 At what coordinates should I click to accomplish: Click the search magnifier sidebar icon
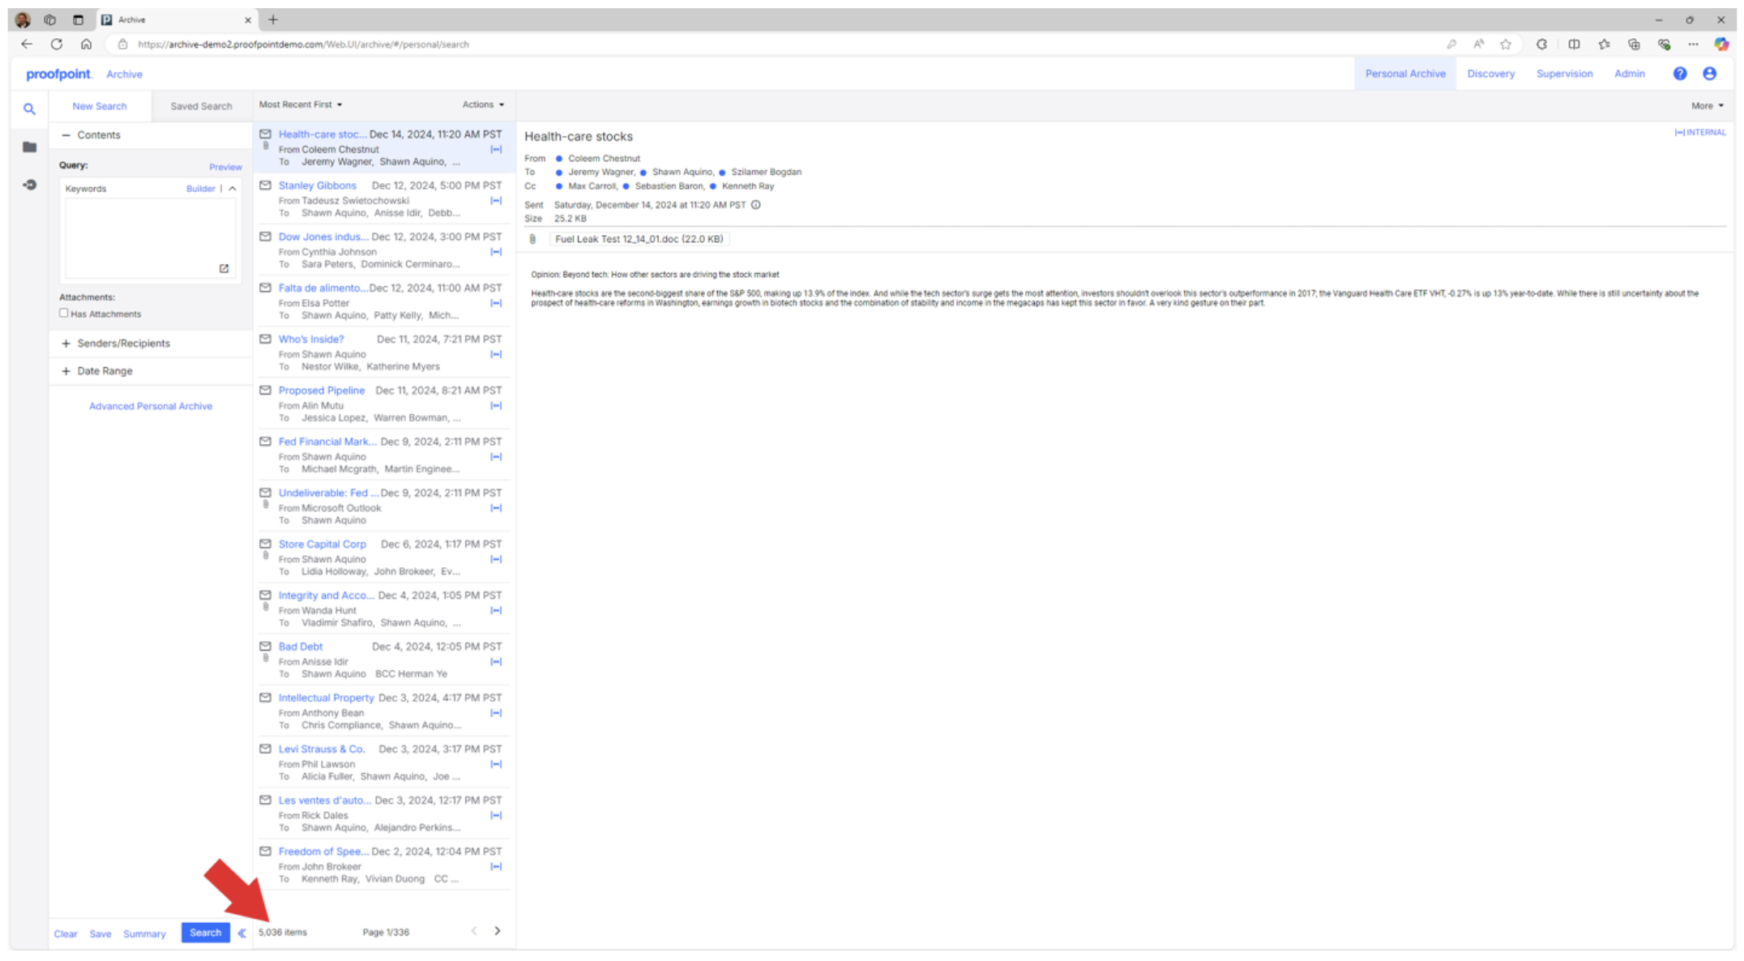pyautogui.click(x=29, y=109)
